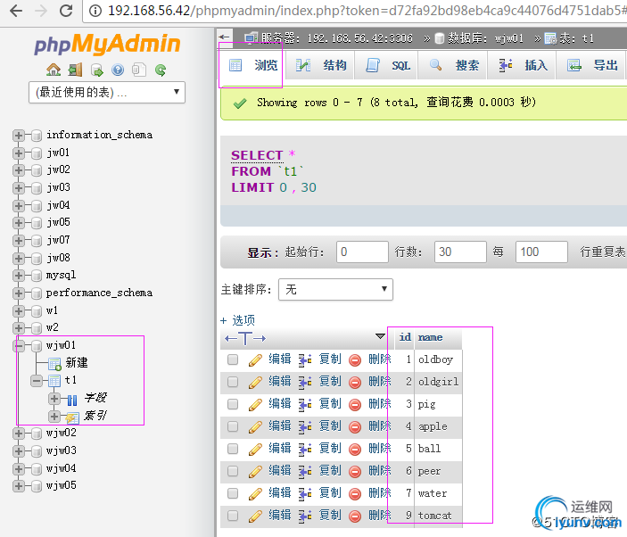Image resolution: width=627 pixels, height=537 pixels.
Task: Click the copy documents icon in sidebar
Action: pyautogui.click(x=139, y=70)
